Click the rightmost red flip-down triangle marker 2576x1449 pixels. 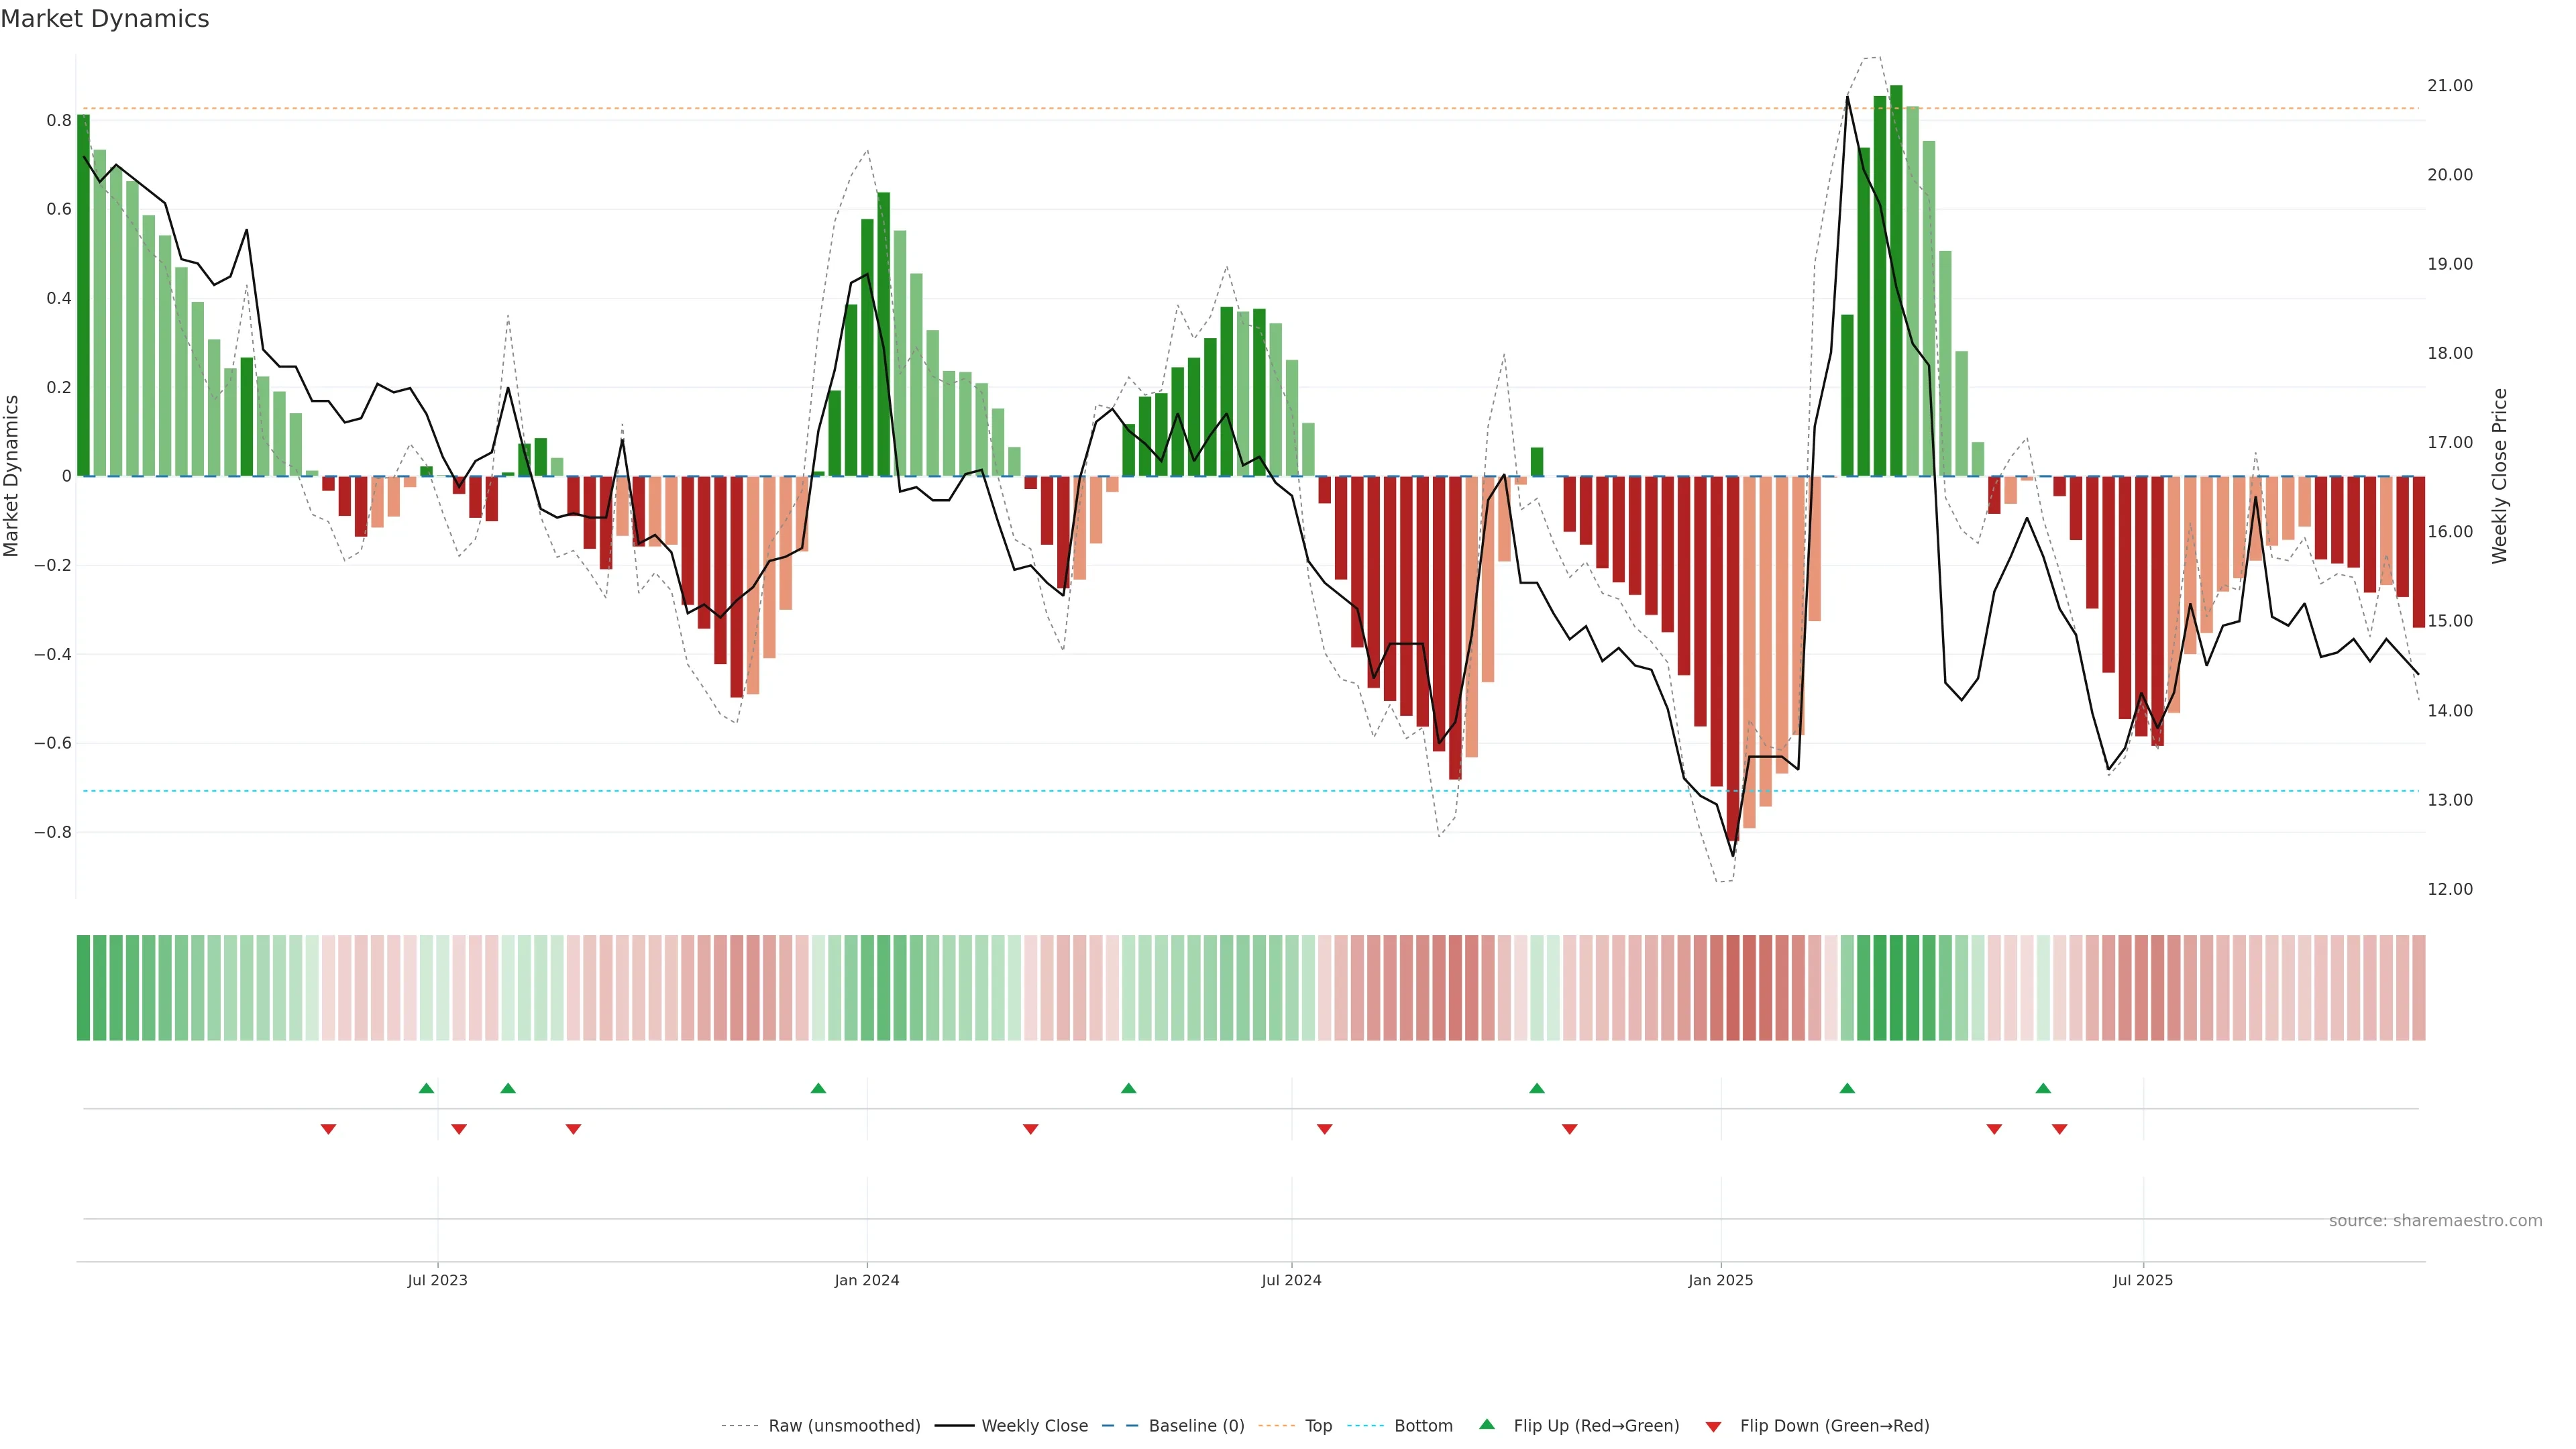coord(2059,1129)
